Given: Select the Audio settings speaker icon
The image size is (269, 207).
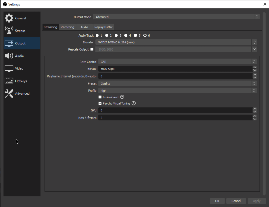Looking at the screenshot, I should 9,56.
